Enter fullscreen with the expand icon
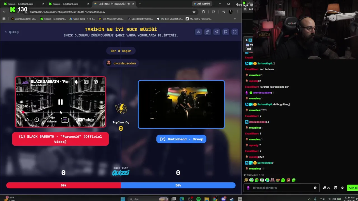Screen dimensions: 358x201 click(x=235, y=32)
